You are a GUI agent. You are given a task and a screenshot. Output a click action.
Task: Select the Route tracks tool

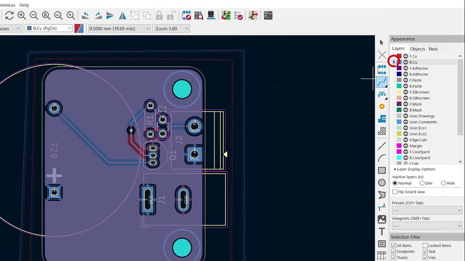point(382,82)
